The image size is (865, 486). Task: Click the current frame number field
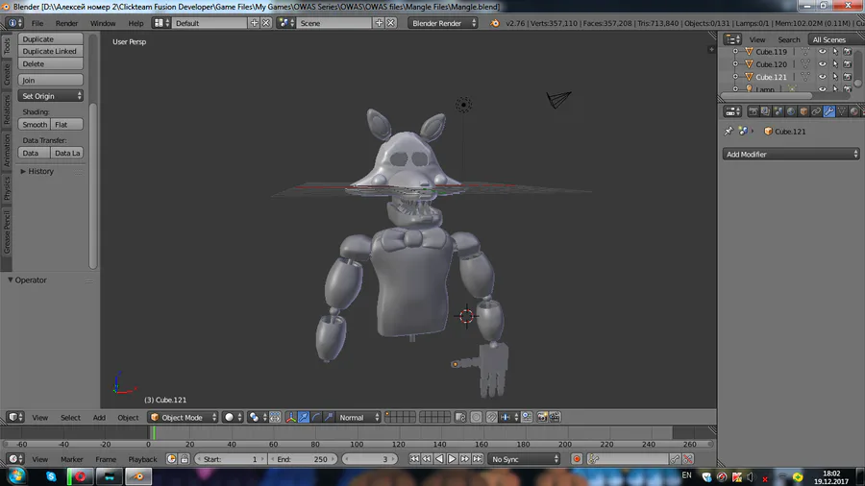pos(369,459)
